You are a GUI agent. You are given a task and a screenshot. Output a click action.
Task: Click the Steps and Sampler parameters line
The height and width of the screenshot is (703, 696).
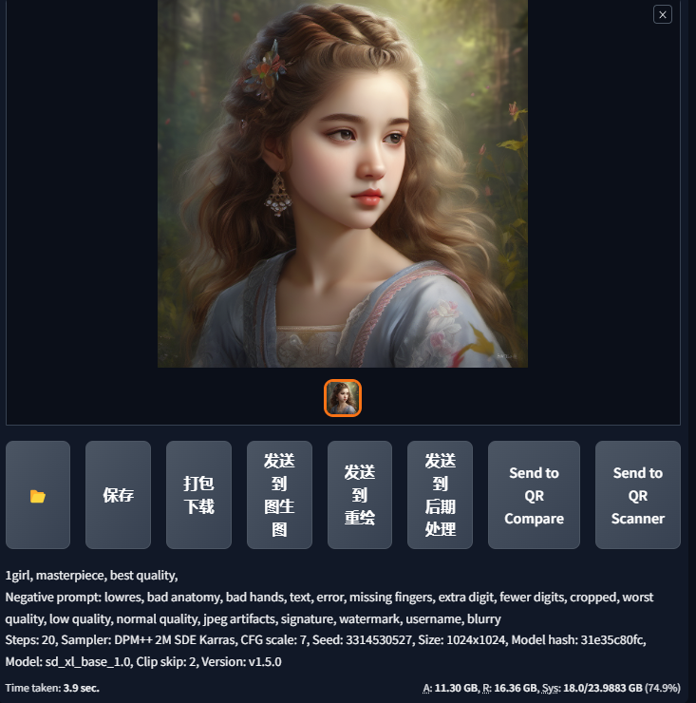[x=326, y=639]
